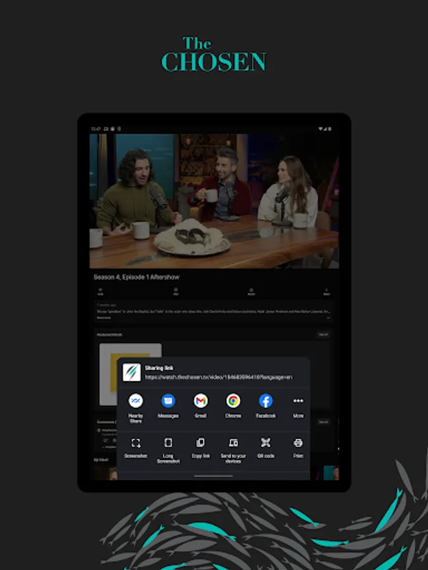Tap the second action icon below title
428x570 pixels.
[176, 291]
